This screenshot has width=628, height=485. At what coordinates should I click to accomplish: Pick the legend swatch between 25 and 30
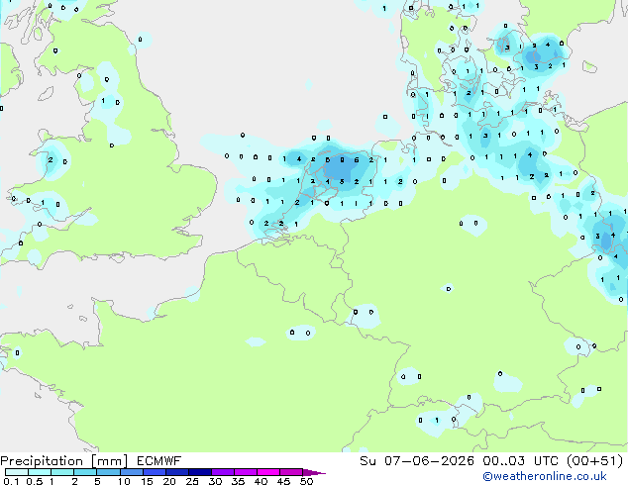click(x=200, y=472)
